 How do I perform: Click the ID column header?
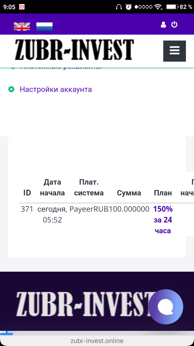(27, 193)
